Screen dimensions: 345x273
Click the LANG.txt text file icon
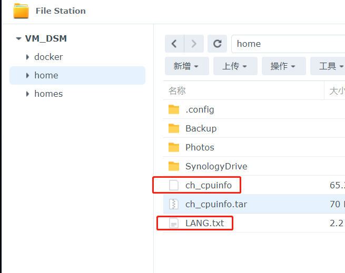click(x=174, y=223)
